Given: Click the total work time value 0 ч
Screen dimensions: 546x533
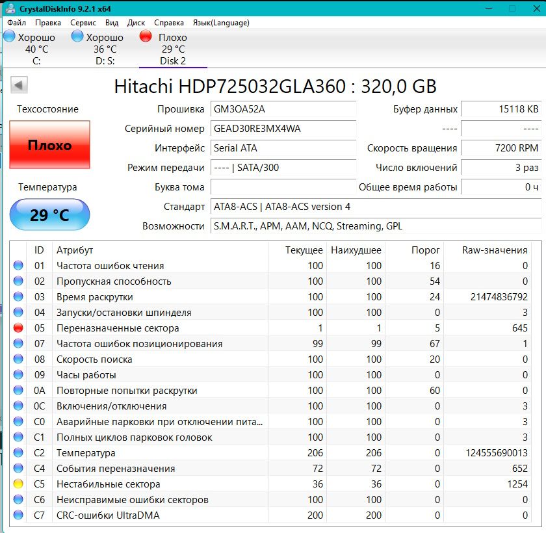Looking at the screenshot, I should [501, 187].
